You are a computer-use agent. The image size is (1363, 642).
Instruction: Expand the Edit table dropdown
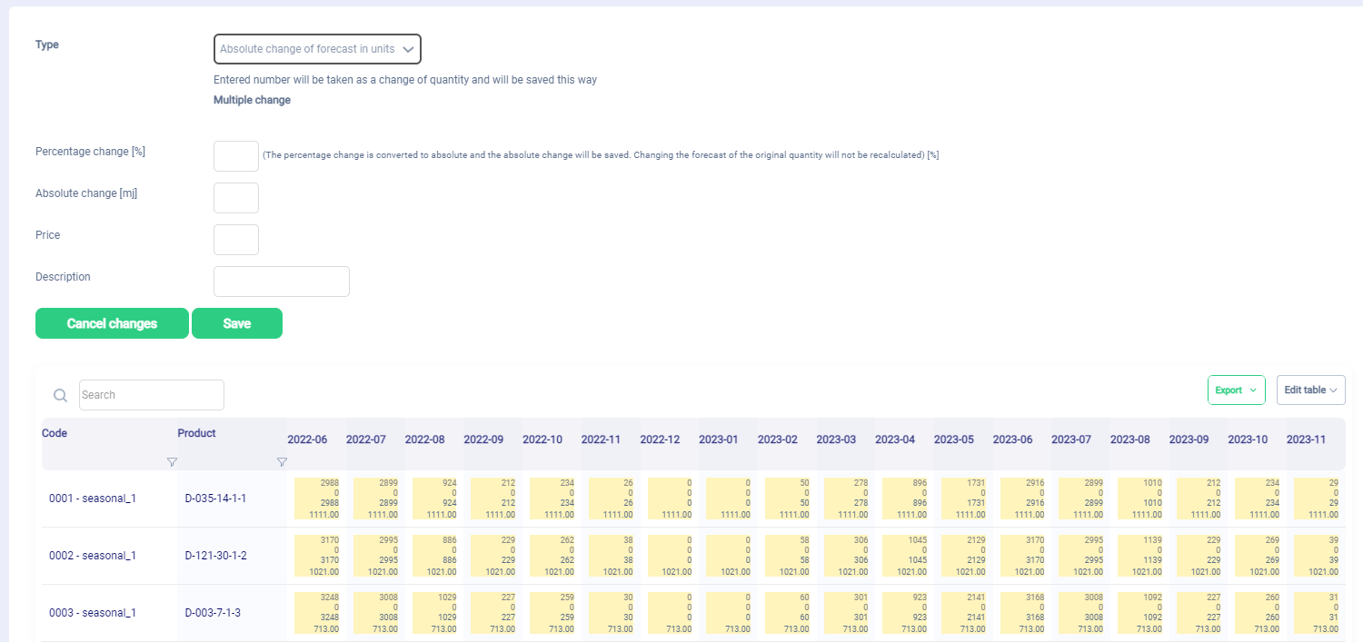click(x=1310, y=390)
